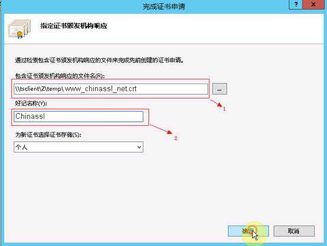Viewport: 327px width, 246px height.
Task: Click the description text about completing the certificate request
Action: tap(99, 60)
